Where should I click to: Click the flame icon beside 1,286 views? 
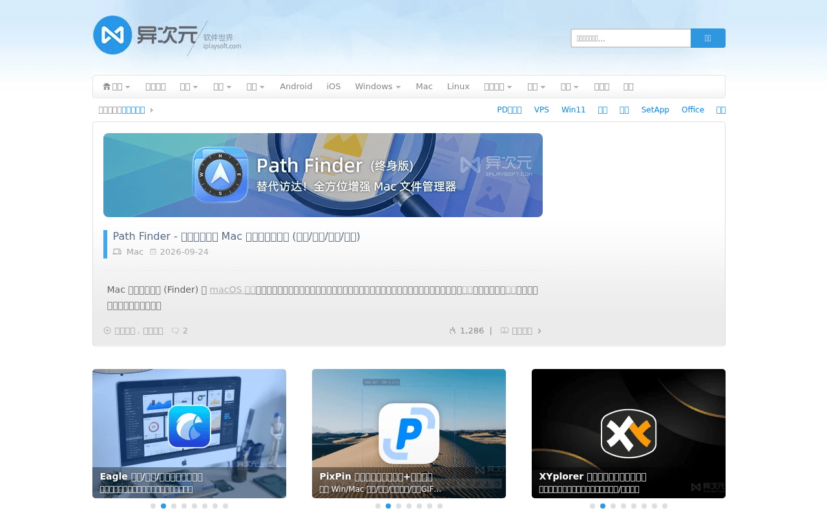pos(452,331)
